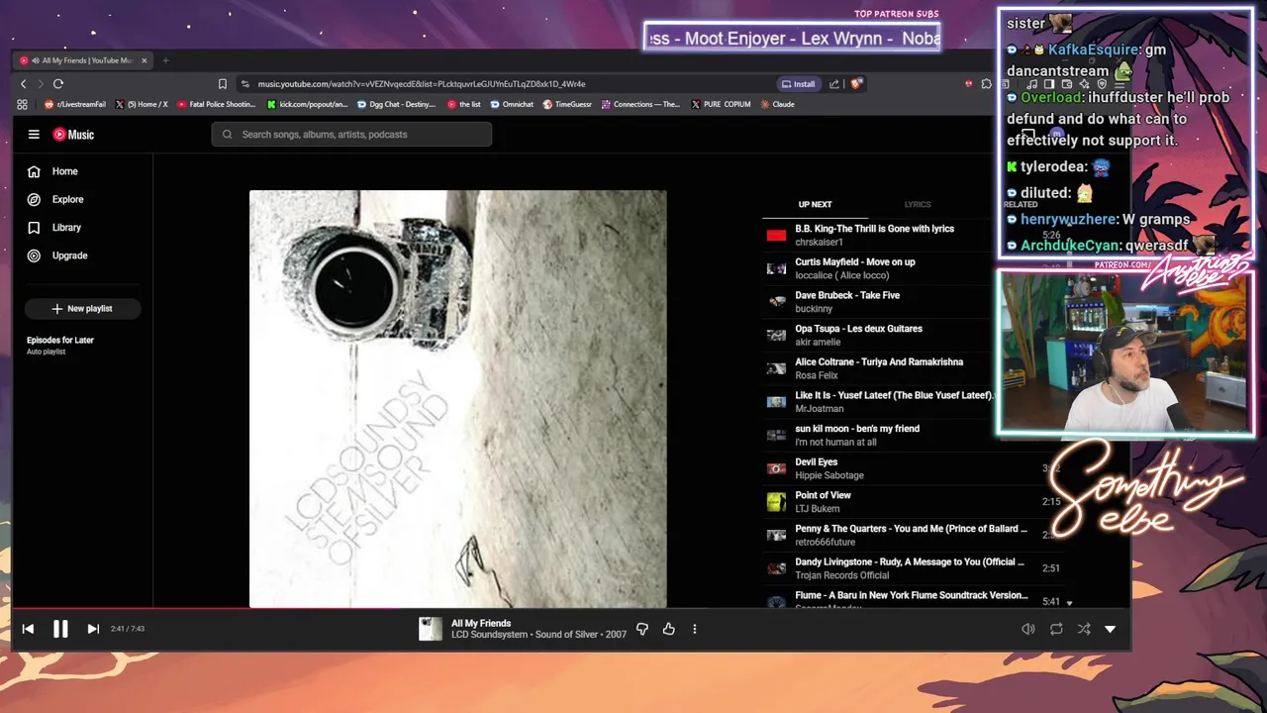Open the player bar more options menu
Viewport: 1267px width, 713px height.
tap(695, 629)
